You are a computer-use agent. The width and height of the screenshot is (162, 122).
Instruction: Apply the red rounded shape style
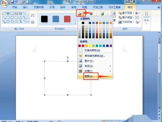[67, 19]
